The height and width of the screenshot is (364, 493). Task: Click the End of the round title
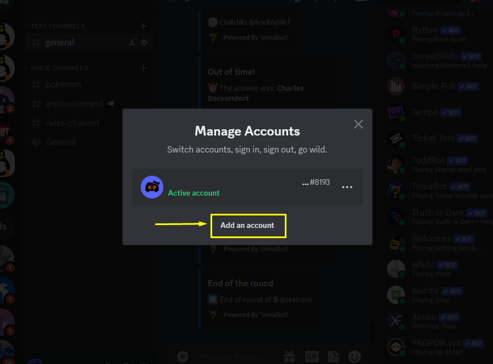(241, 283)
